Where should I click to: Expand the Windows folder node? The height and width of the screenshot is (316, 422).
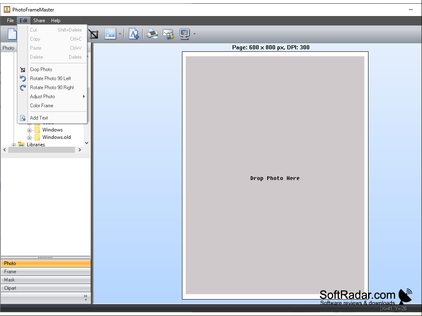pyautogui.click(x=29, y=130)
